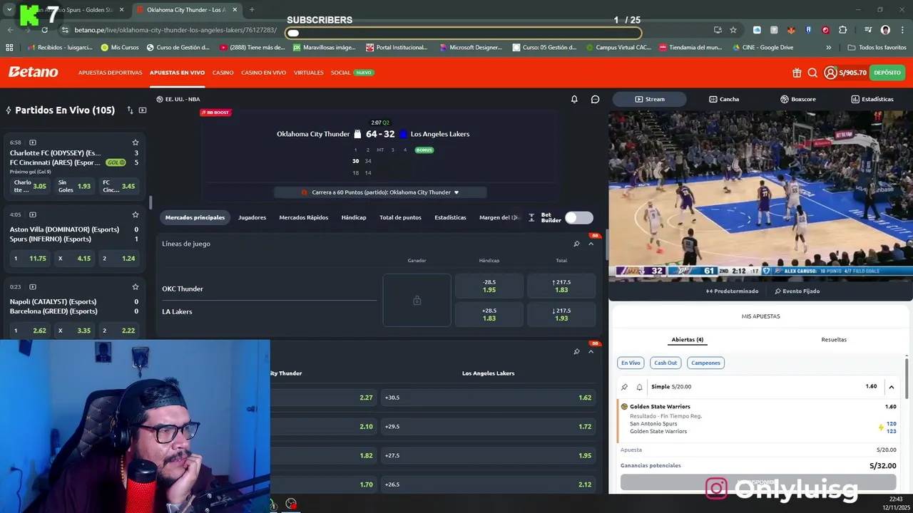Image resolution: width=913 pixels, height=513 pixels.
Task: Select Napoli vs Barcelona draw odds 3.35
Action: pyautogui.click(x=75, y=331)
